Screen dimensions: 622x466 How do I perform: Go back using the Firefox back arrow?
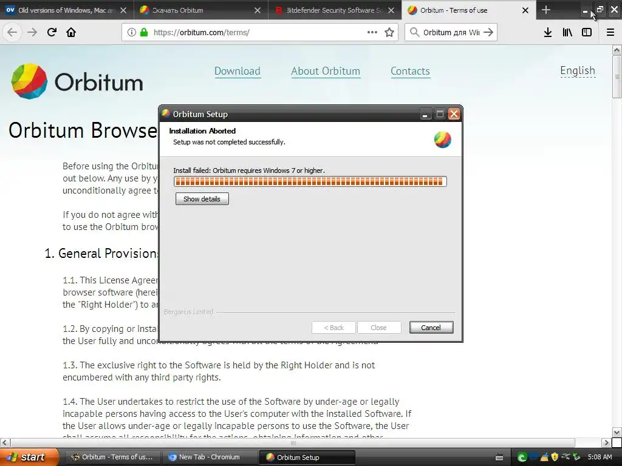[12, 32]
